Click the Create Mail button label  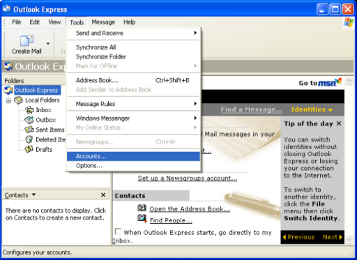click(x=26, y=51)
